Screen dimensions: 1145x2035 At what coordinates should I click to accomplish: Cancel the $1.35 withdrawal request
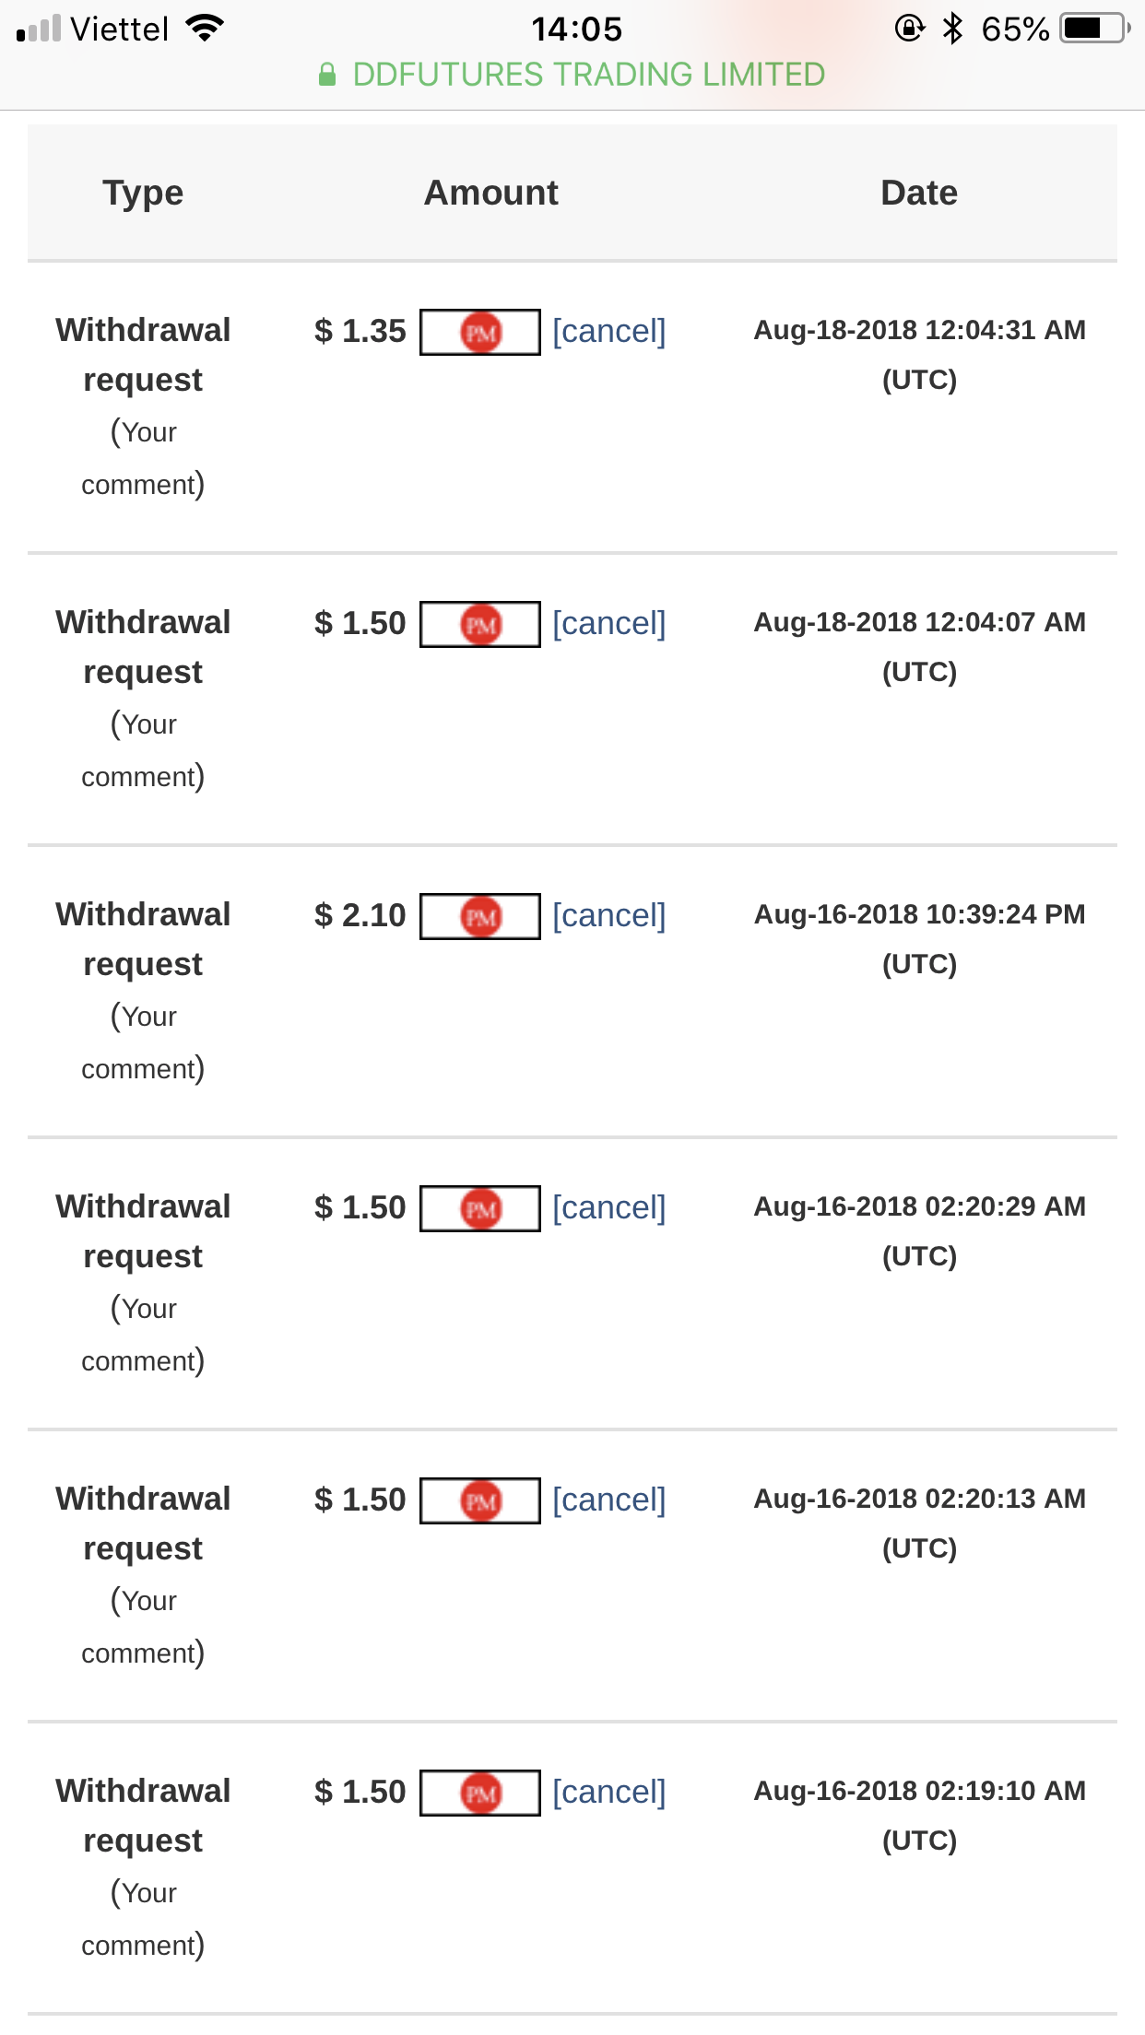(608, 332)
